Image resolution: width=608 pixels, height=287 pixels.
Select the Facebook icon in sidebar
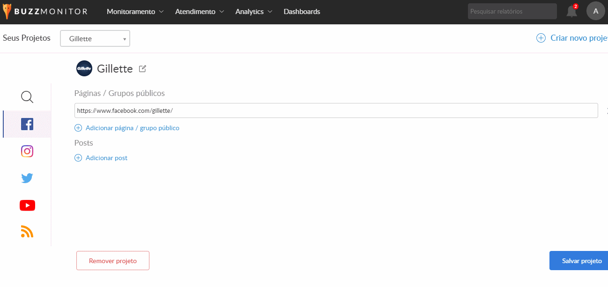point(27,124)
